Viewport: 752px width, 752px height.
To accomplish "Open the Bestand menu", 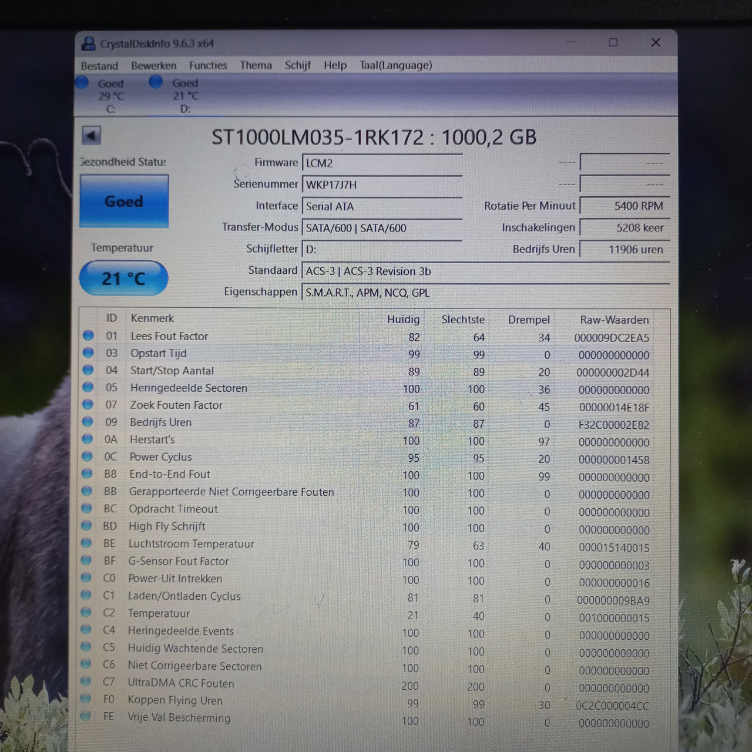I will (99, 66).
